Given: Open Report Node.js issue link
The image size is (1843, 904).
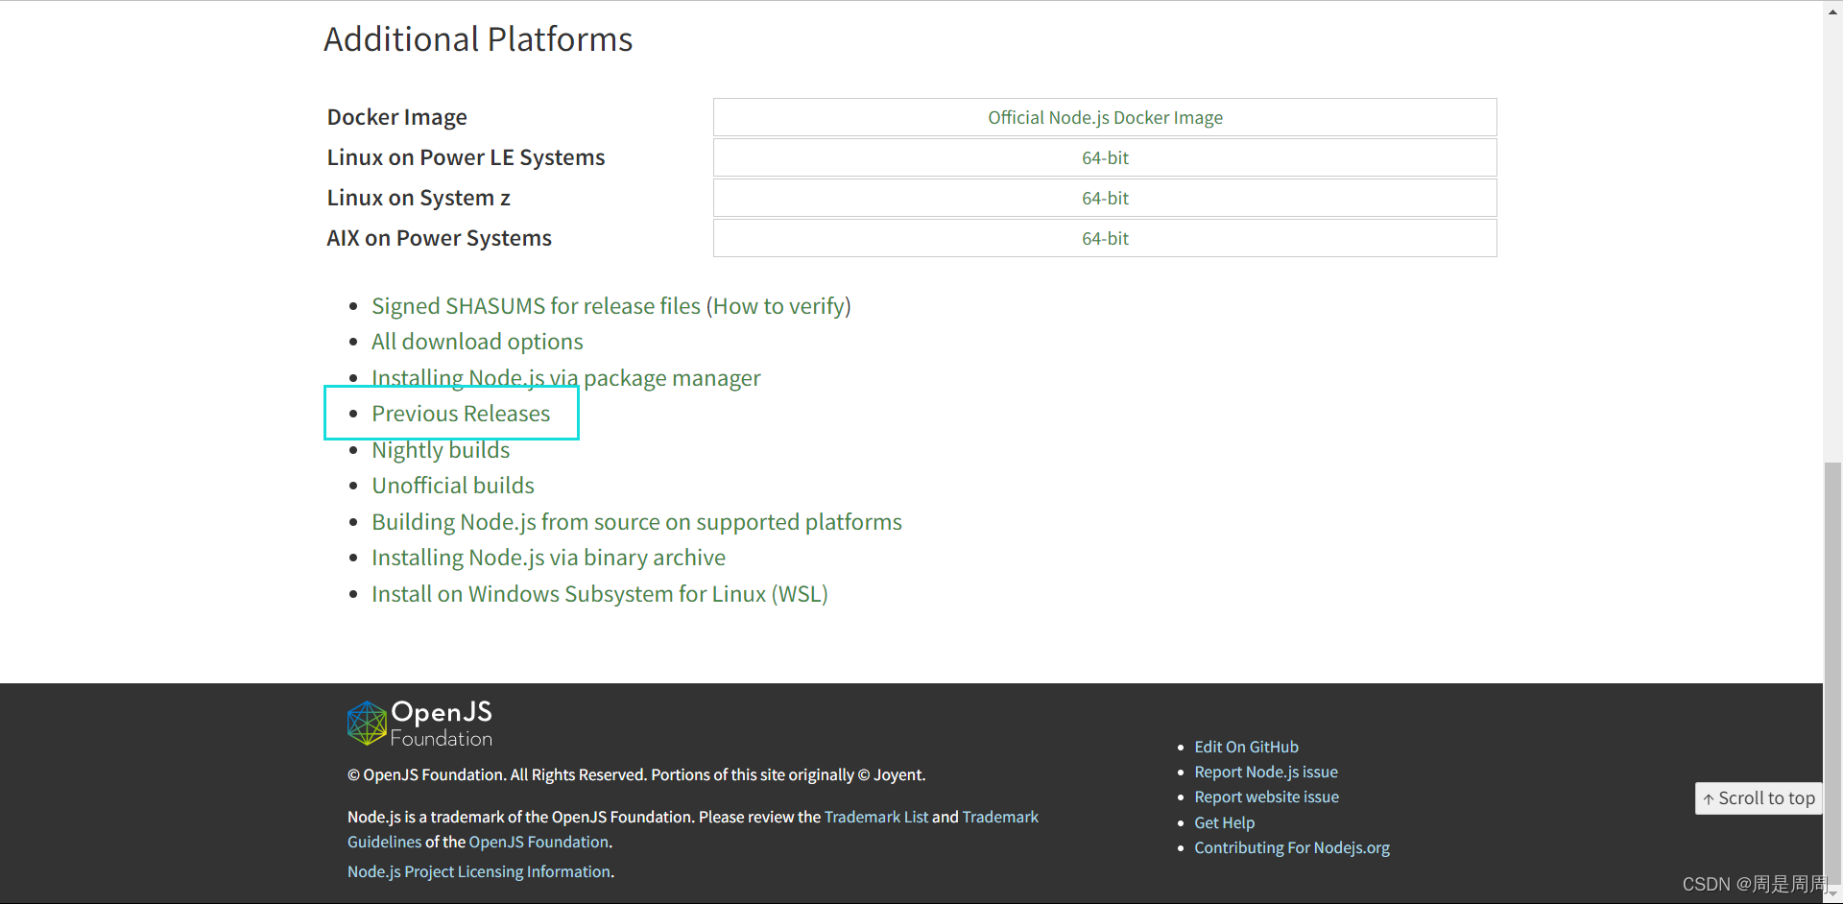Looking at the screenshot, I should point(1266,772).
